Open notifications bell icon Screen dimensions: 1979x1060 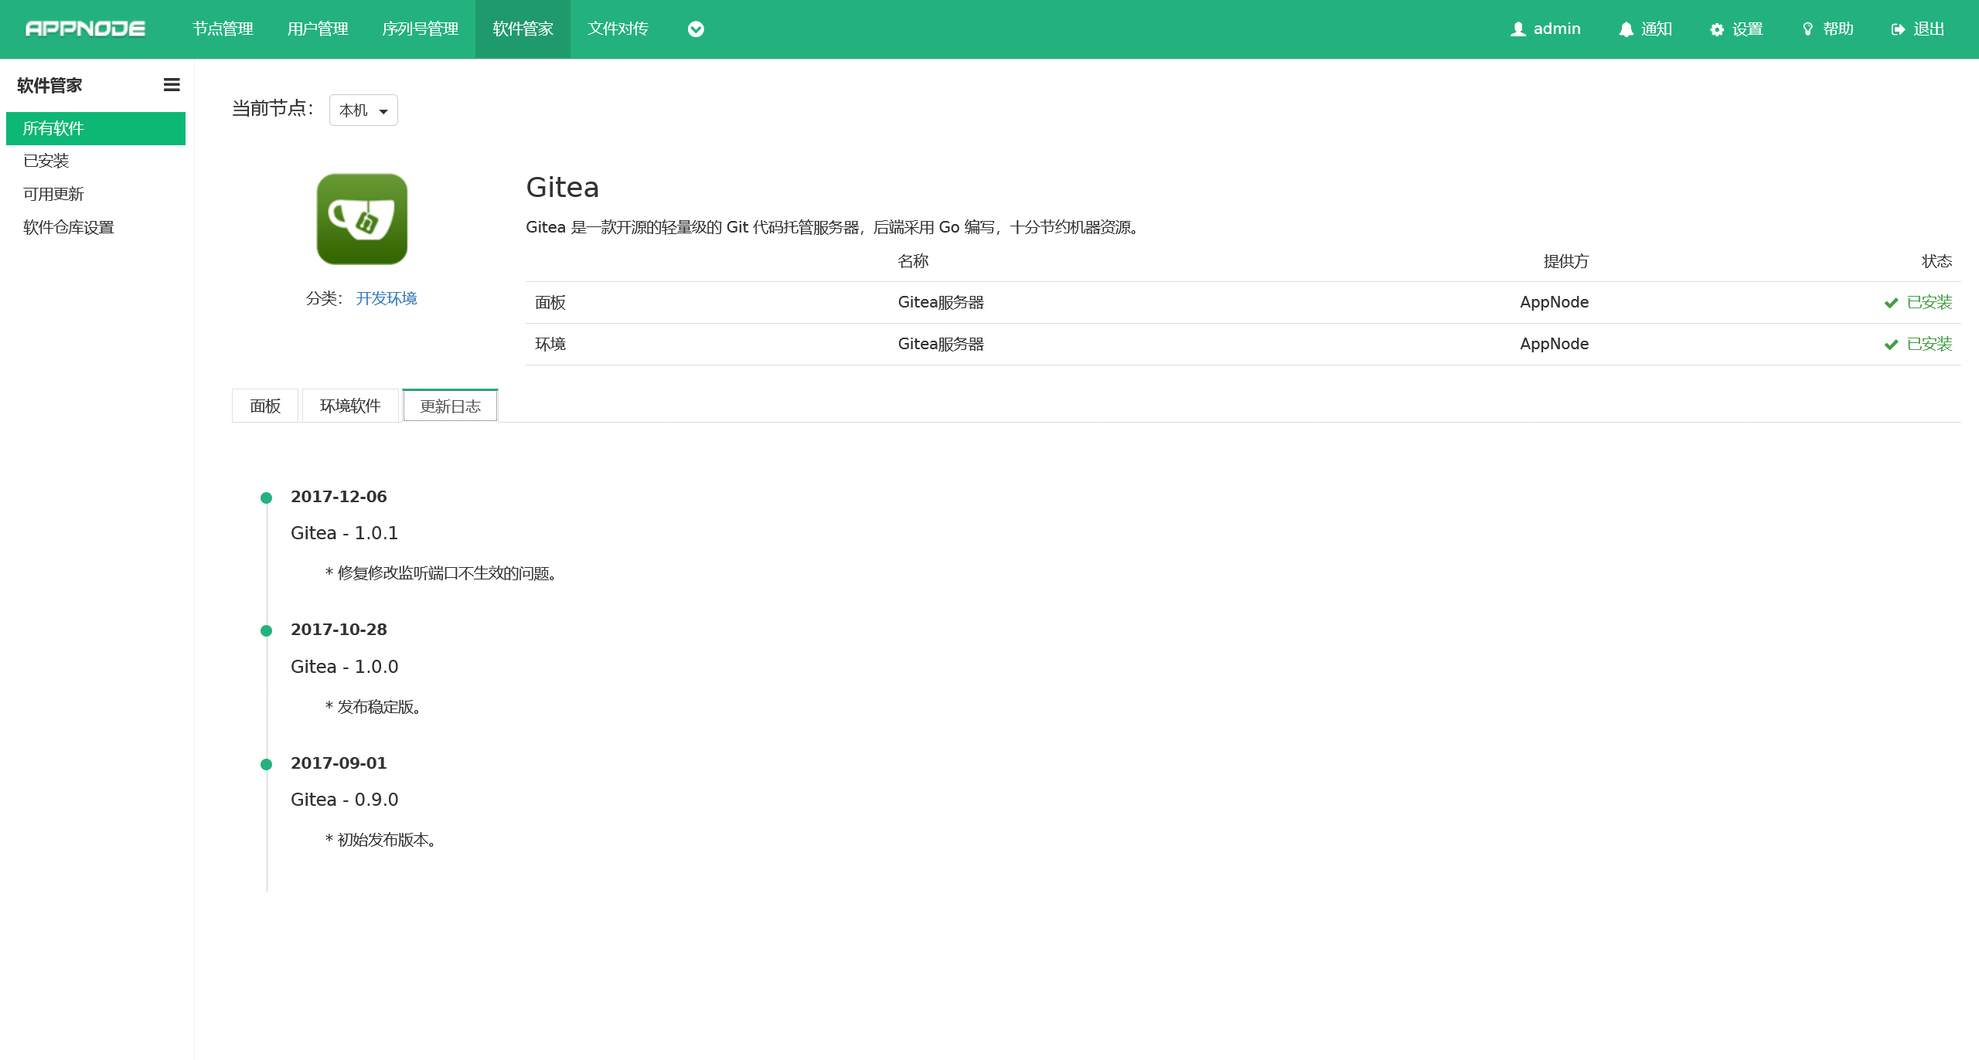pyautogui.click(x=1626, y=29)
